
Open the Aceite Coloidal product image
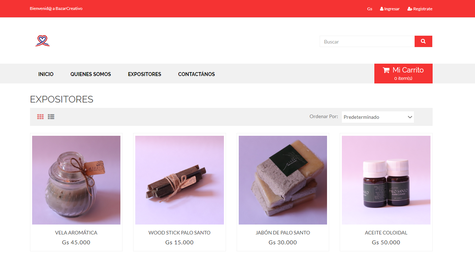pyautogui.click(x=386, y=180)
